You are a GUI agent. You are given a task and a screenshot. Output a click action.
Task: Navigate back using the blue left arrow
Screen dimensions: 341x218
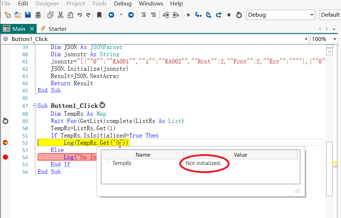[x=112, y=15]
